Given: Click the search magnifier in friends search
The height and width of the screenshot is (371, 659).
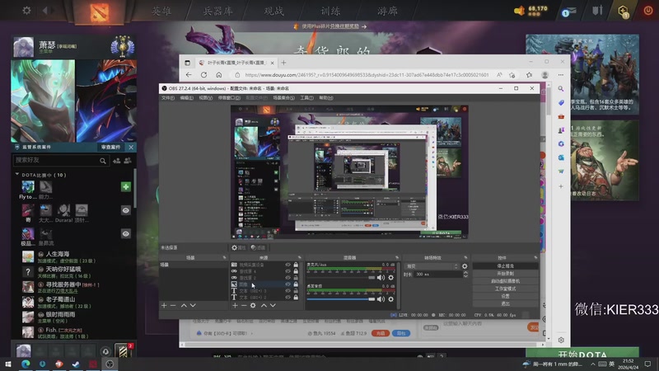Looking at the screenshot, I should (x=102, y=160).
